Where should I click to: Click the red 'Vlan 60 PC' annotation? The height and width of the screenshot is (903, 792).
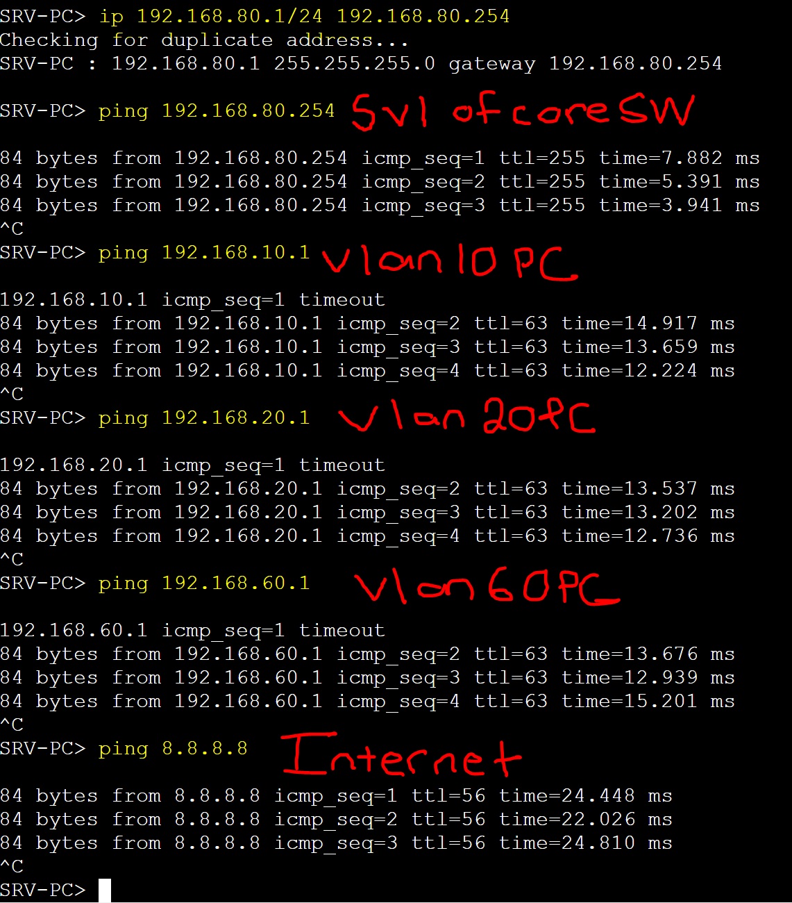click(x=487, y=587)
